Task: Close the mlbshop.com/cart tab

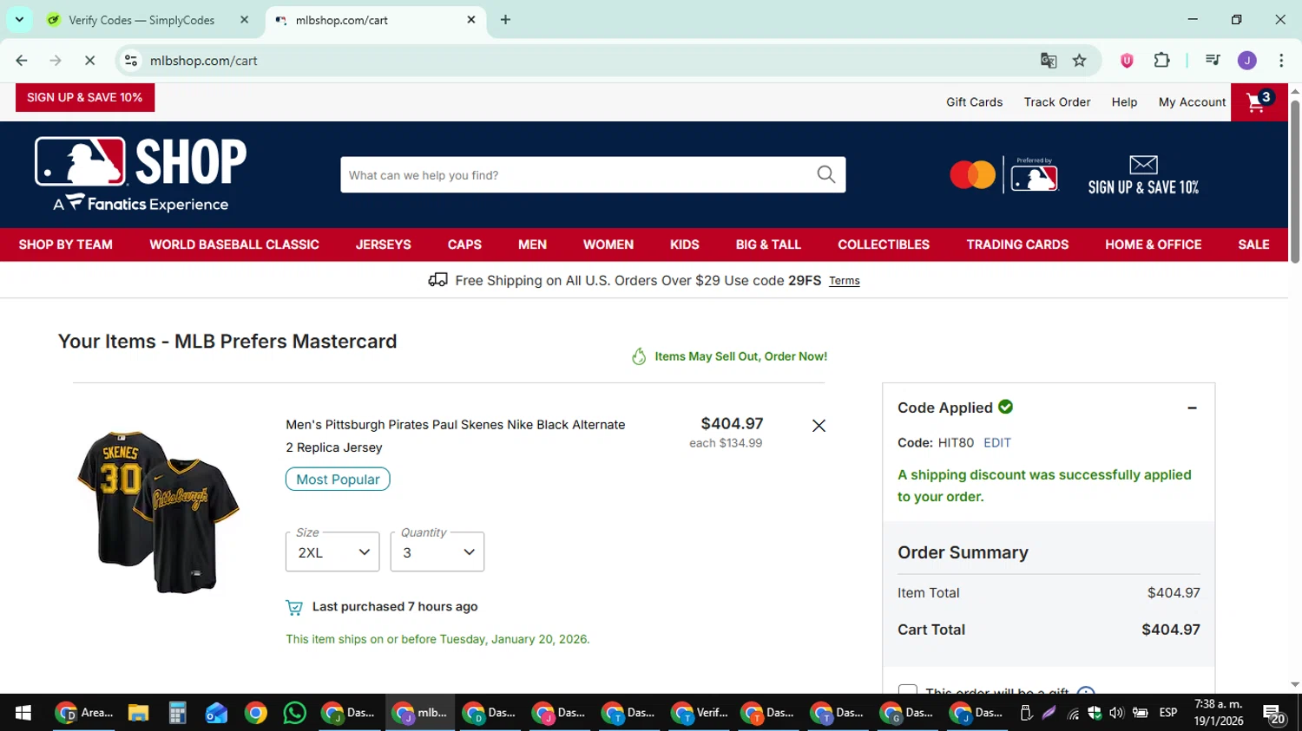Action: (x=471, y=20)
